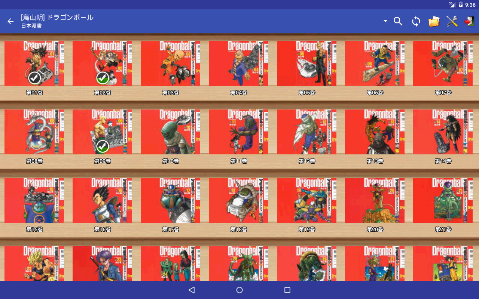Open volume 28 cover thumbnail

tap(443, 263)
